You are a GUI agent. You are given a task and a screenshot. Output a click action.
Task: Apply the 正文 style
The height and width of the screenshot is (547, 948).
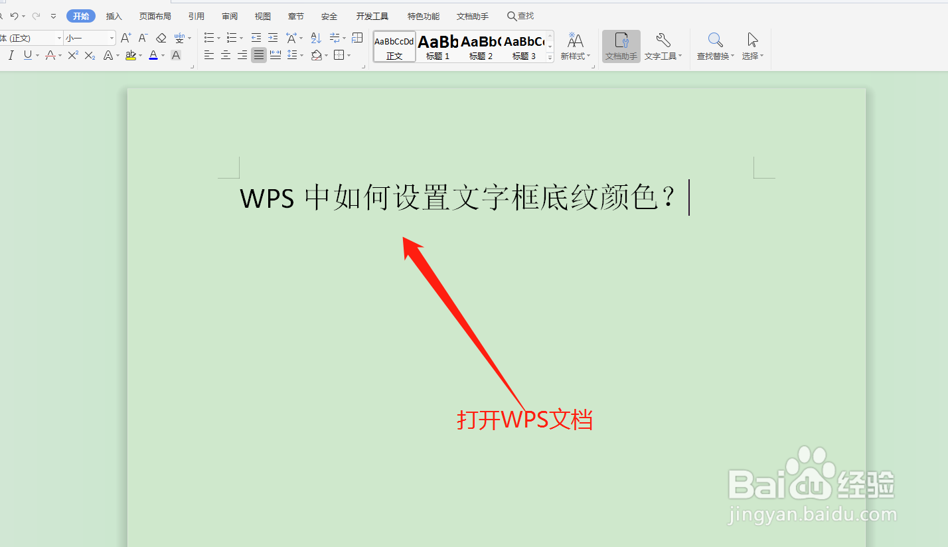(x=394, y=46)
